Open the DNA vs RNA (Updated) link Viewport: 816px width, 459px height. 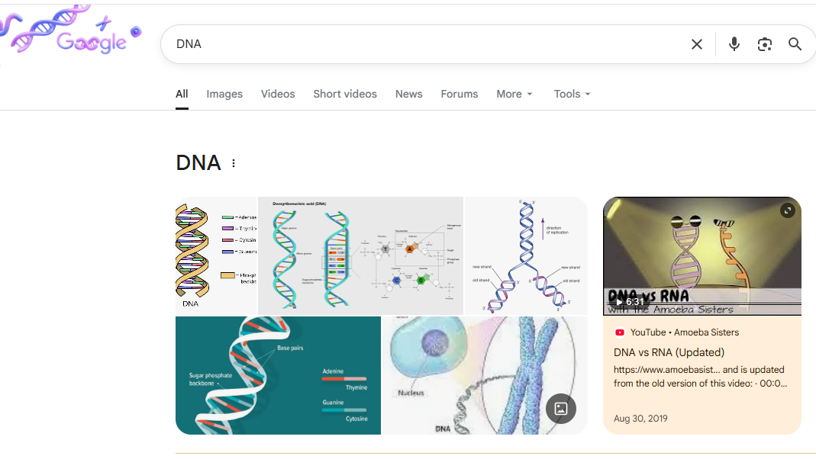click(669, 352)
